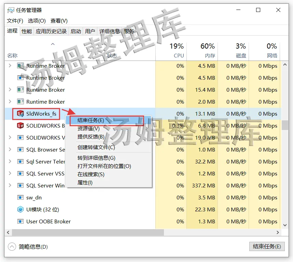Sort by the CPU column header
The width and height of the screenshot is (293, 262).
tap(171, 51)
